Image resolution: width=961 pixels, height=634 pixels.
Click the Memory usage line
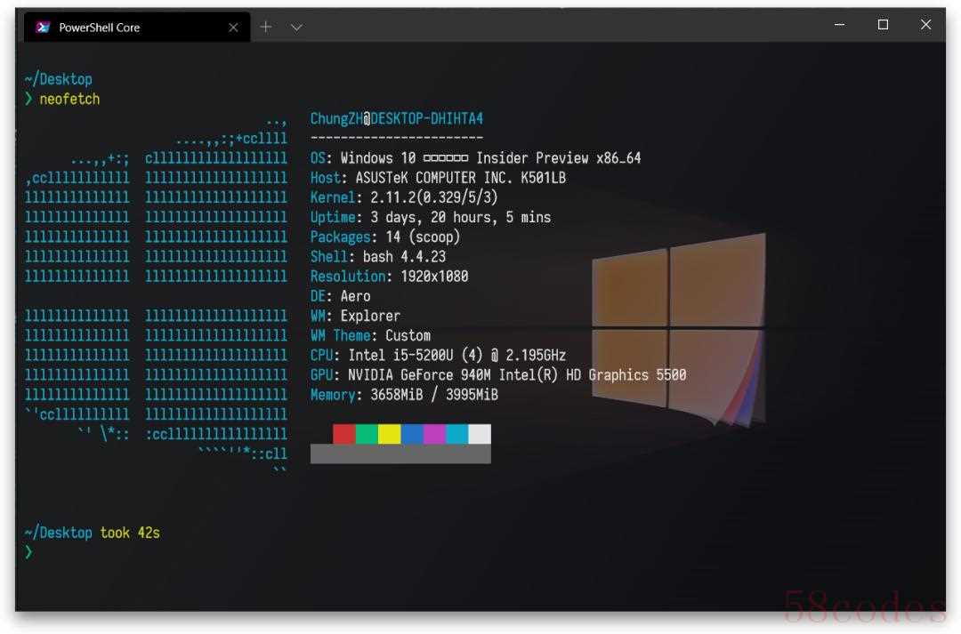403,395
